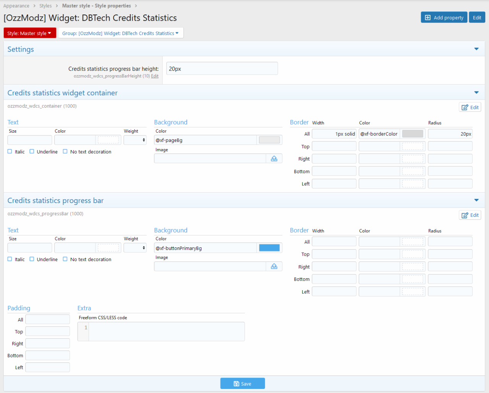
Task: Collapse the Credits statistics widget container section
Action: click(476, 93)
